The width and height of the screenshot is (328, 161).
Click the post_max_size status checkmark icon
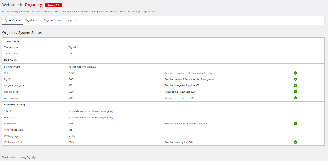coord(295,98)
